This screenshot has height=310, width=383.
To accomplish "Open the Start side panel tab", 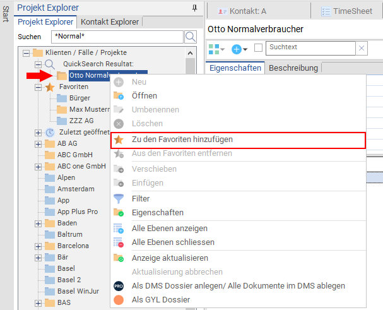I will (x=6, y=14).
